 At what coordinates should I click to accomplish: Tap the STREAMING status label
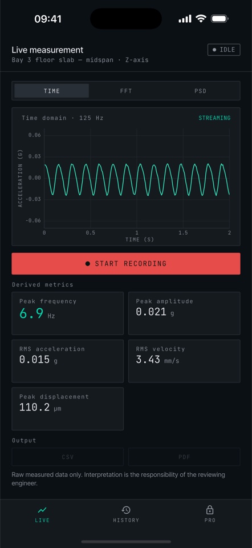click(x=214, y=118)
